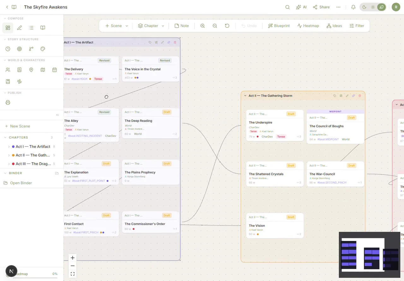This screenshot has width=404, height=281.
Task: Switch to dark mode with the moon toggle
Action: click(x=364, y=7)
